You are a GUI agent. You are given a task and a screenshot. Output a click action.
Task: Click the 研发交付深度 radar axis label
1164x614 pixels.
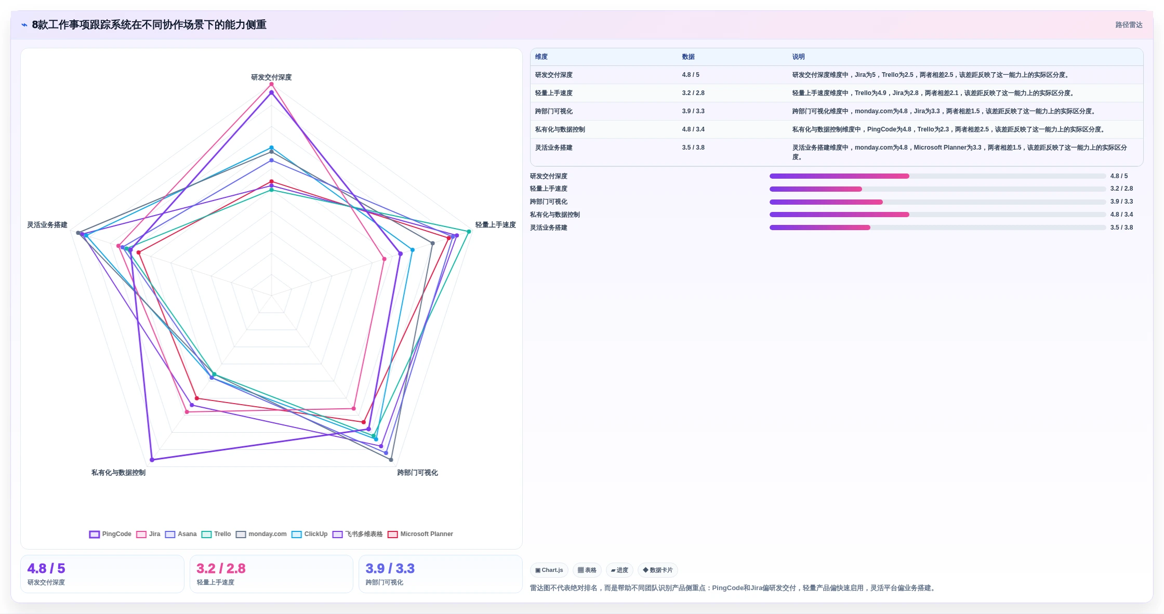point(271,77)
